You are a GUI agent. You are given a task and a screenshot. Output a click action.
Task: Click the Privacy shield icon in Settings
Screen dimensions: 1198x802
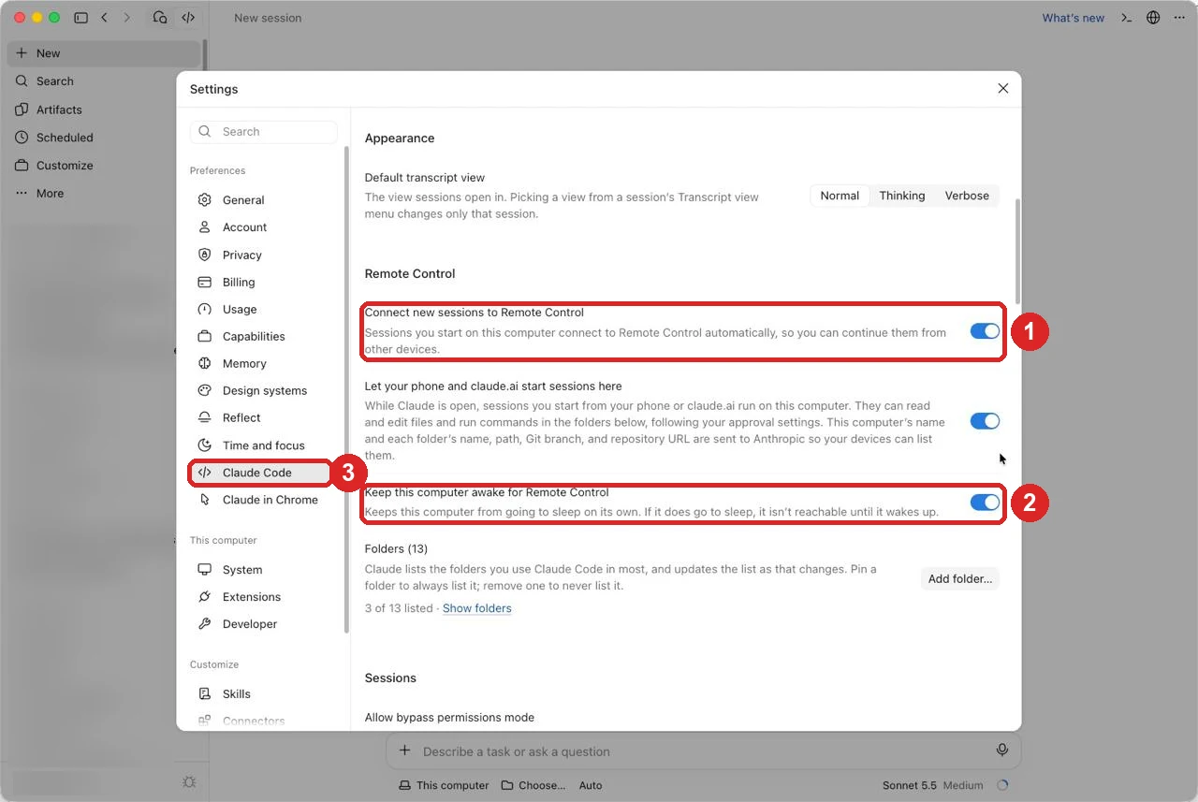pyautogui.click(x=205, y=255)
